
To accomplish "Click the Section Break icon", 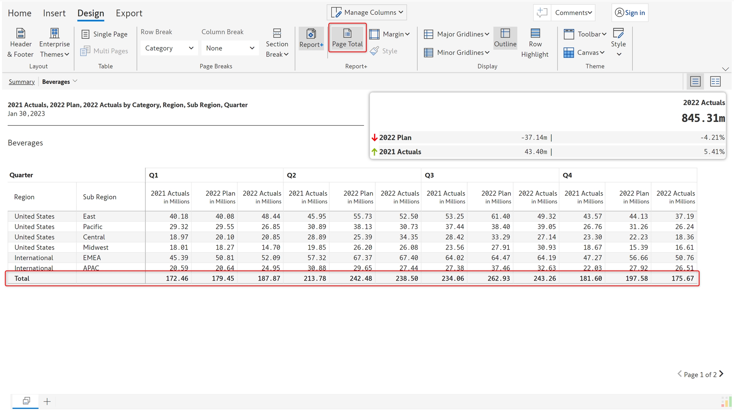I will click(x=277, y=33).
